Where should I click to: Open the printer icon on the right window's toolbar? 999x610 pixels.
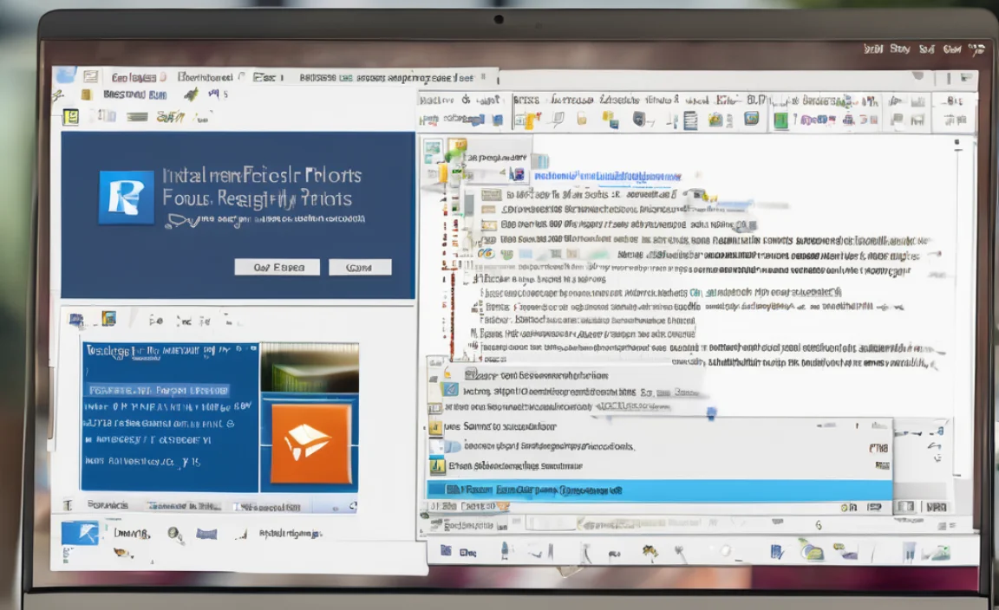[557, 120]
